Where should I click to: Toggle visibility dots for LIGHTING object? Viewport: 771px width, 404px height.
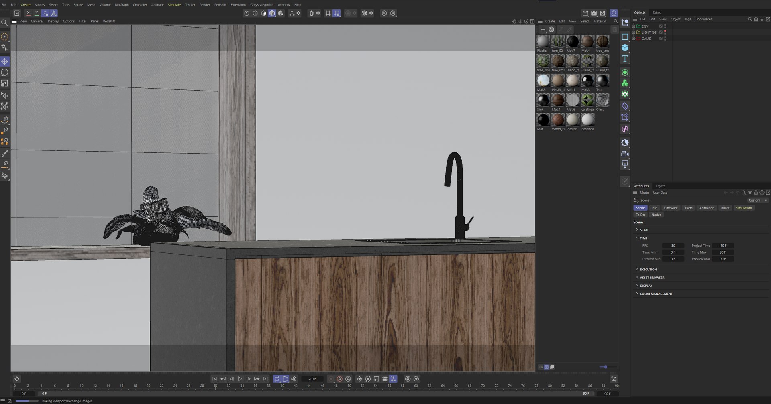point(665,32)
